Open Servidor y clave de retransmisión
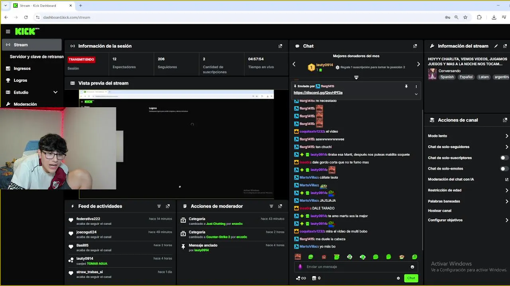The width and height of the screenshot is (510, 286). tap(37, 57)
